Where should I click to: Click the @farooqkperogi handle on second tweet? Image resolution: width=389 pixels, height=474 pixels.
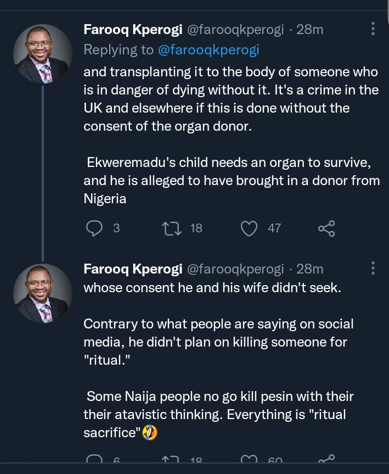(x=235, y=269)
